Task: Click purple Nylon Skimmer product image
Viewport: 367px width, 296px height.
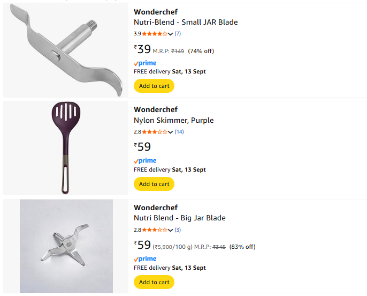Action: [x=66, y=147]
